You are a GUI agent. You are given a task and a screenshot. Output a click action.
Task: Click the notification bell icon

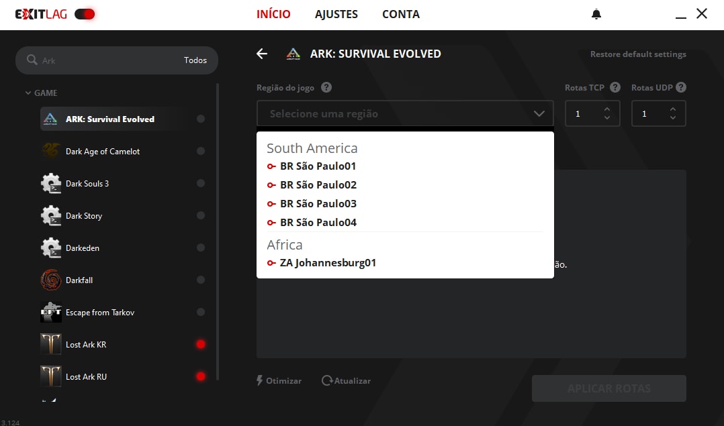596,14
